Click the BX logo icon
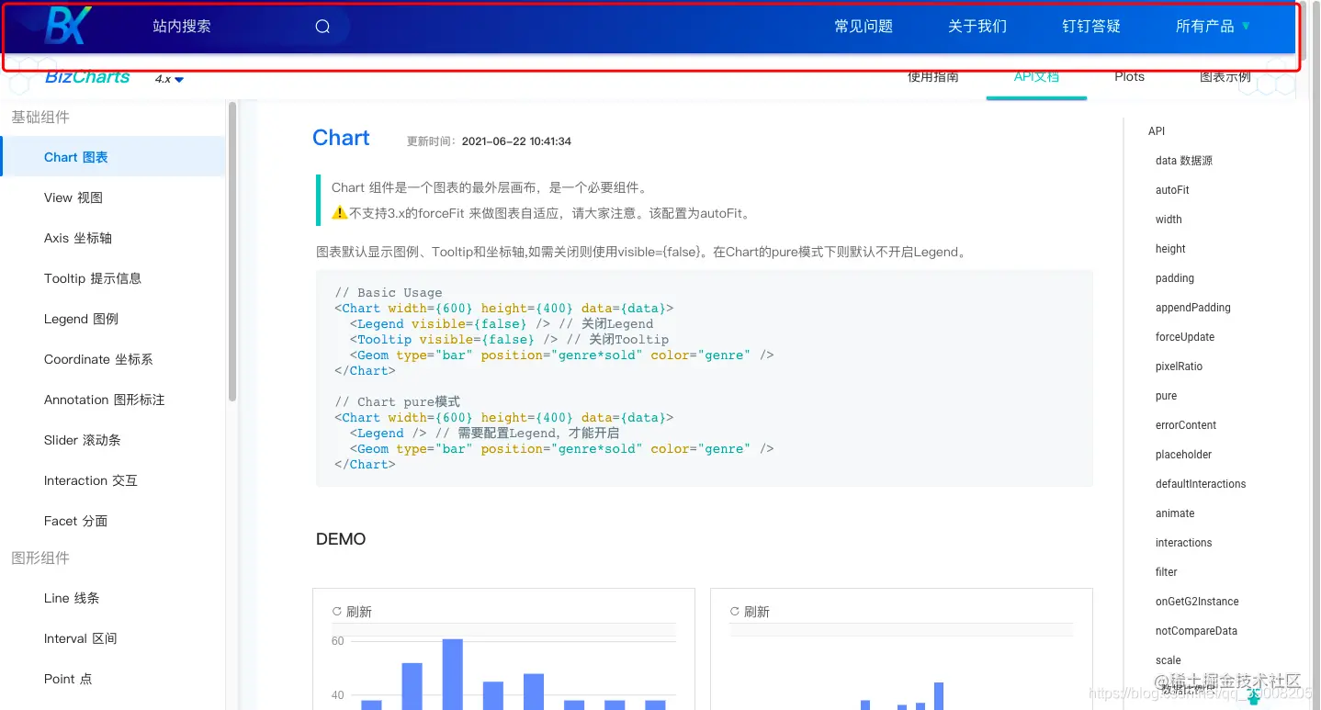 coord(68,25)
